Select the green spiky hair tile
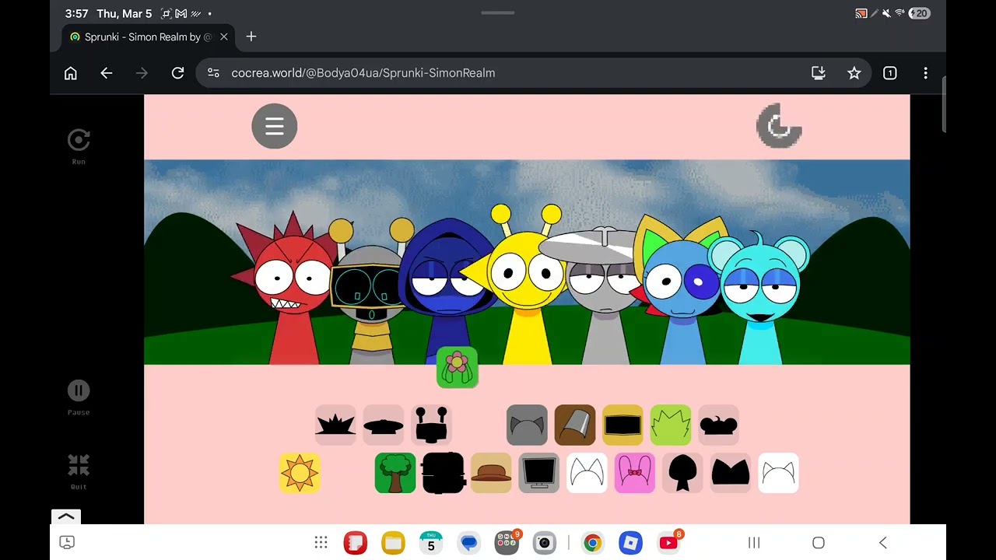Viewport: 996px width, 560px height. click(x=671, y=425)
